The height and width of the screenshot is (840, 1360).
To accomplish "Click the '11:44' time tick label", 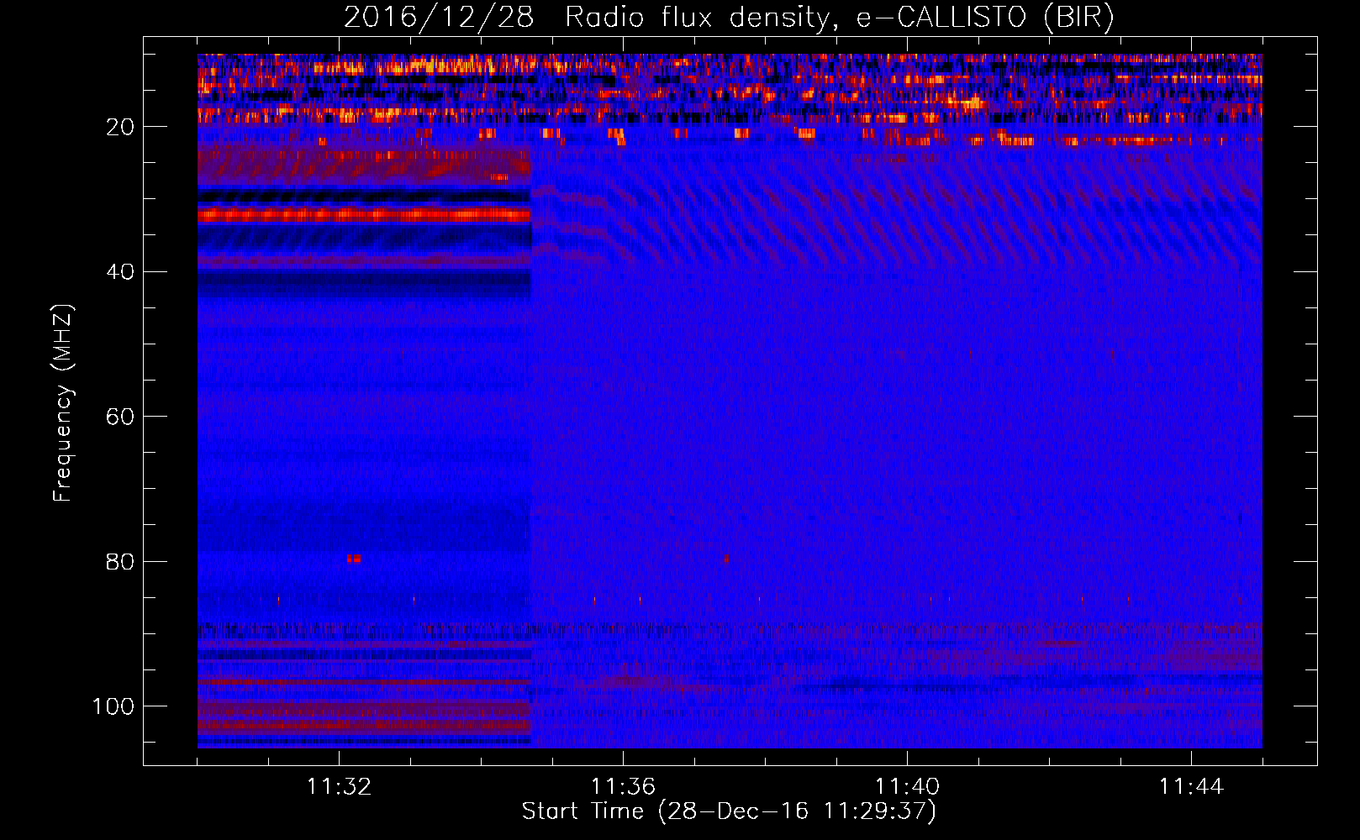I will 1191,787.
